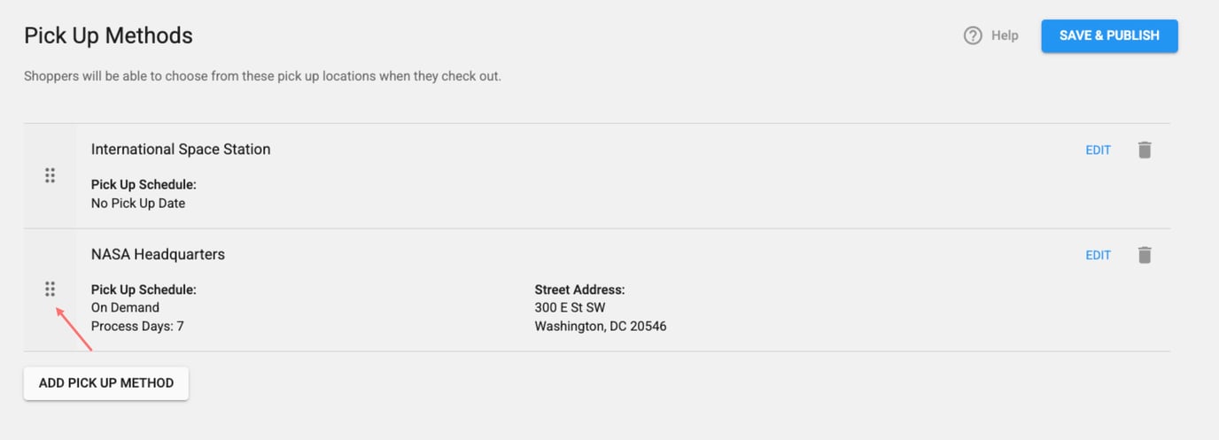Click the On Demand schedule text
The image size is (1219, 440).
pyautogui.click(x=125, y=307)
